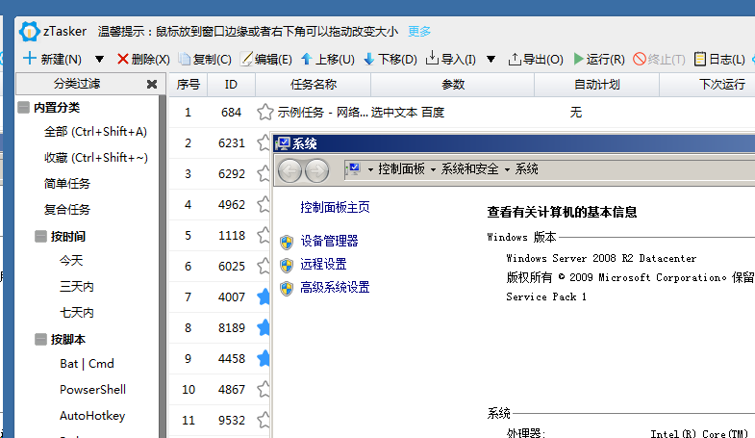Copy the task with 复制(C)
Screen dimensions: 755x438
click(205, 59)
